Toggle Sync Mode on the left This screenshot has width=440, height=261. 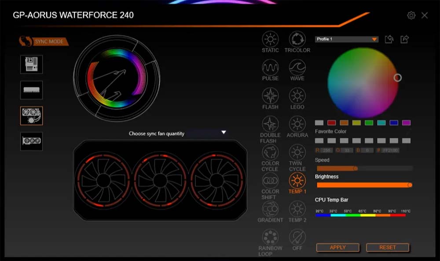[44, 42]
